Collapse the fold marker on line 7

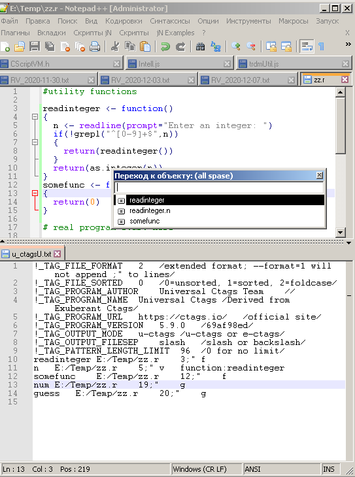tap(35, 142)
